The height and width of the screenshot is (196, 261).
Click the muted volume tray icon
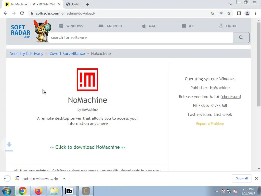pyautogui.click(x=235, y=191)
